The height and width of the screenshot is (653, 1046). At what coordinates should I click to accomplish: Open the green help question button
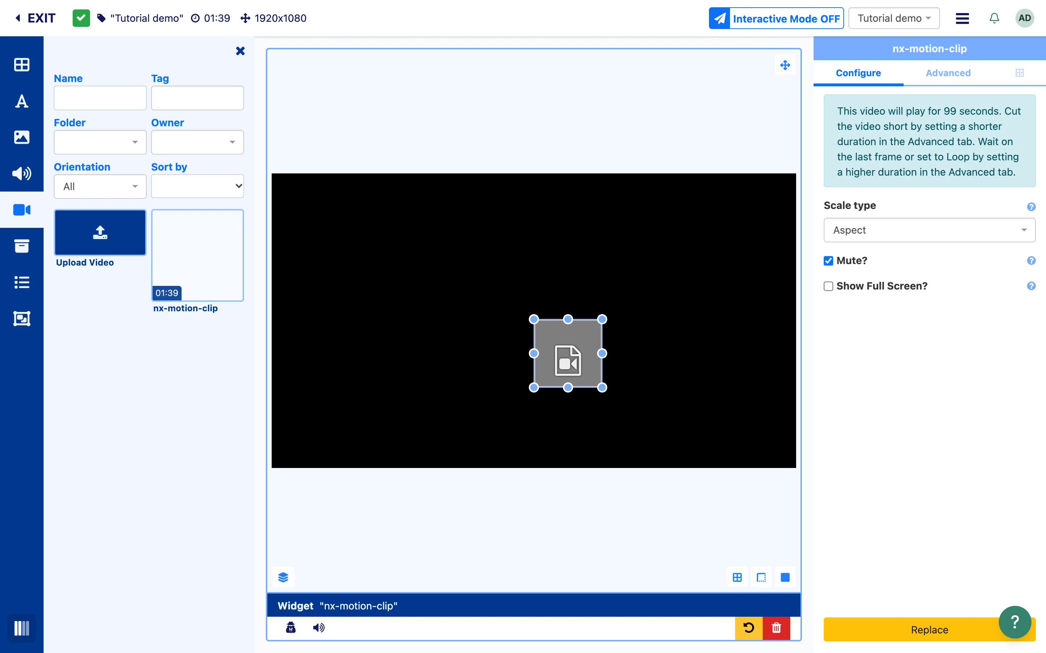pos(1015,622)
